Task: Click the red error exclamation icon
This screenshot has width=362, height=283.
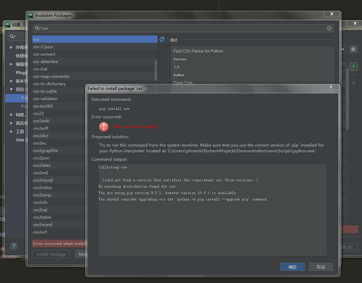Action: pos(104,127)
